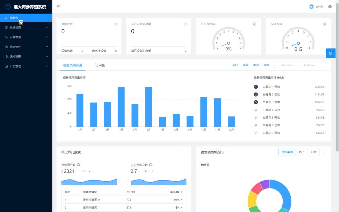Click the admin username in the header
339x212 pixels.
pyautogui.click(x=319, y=7)
